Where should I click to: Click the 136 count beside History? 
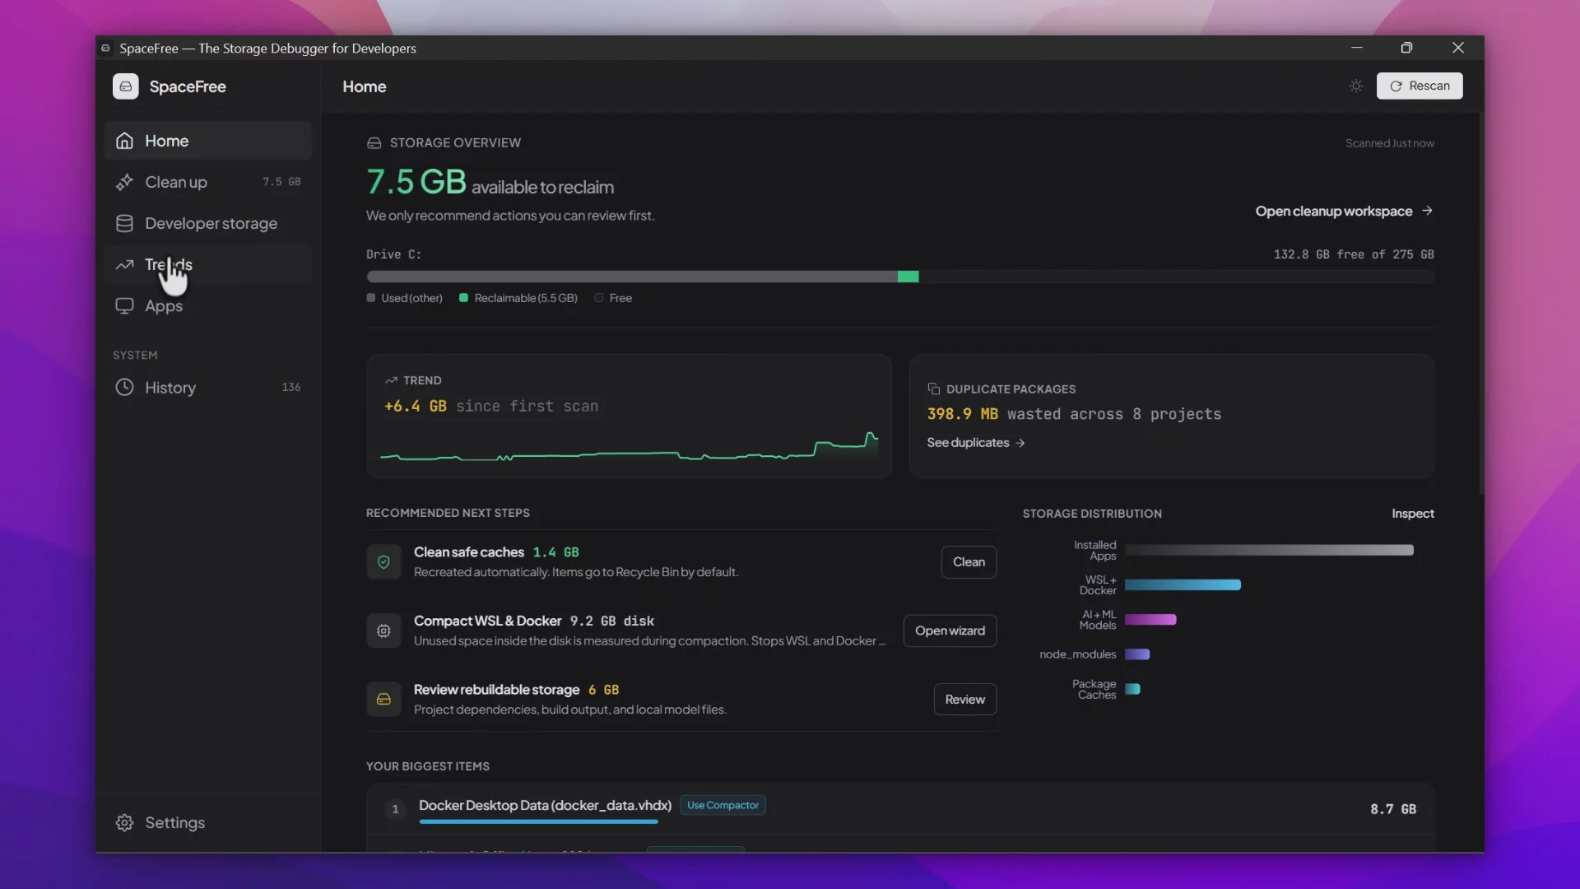click(x=291, y=387)
